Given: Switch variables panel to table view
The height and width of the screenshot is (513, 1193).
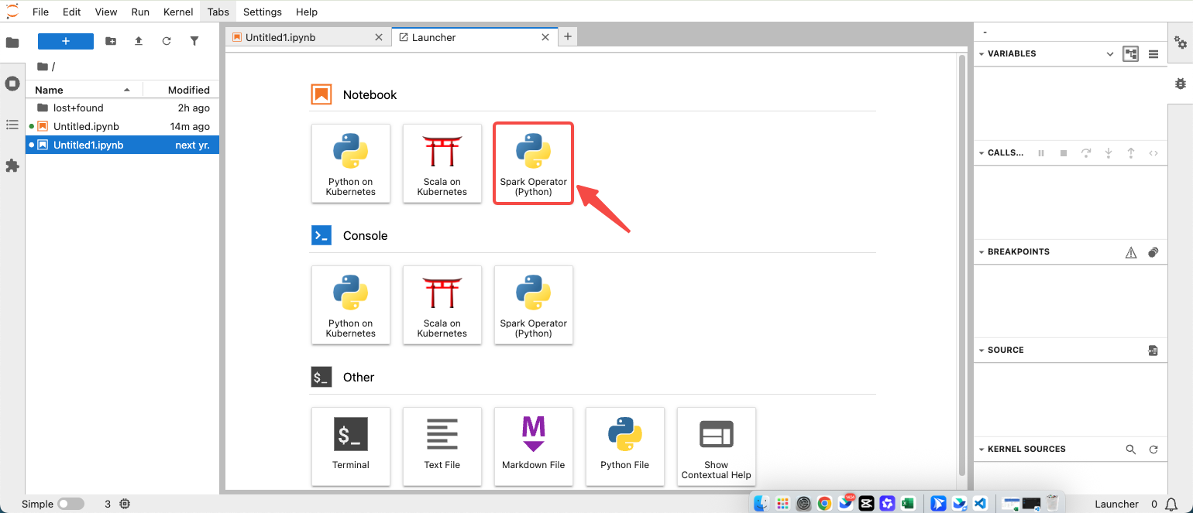Looking at the screenshot, I should [x=1153, y=54].
